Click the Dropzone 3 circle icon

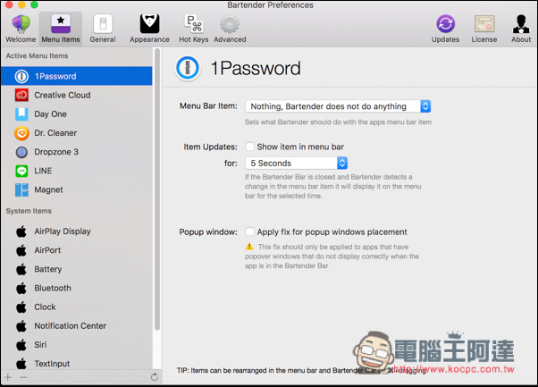click(21, 152)
